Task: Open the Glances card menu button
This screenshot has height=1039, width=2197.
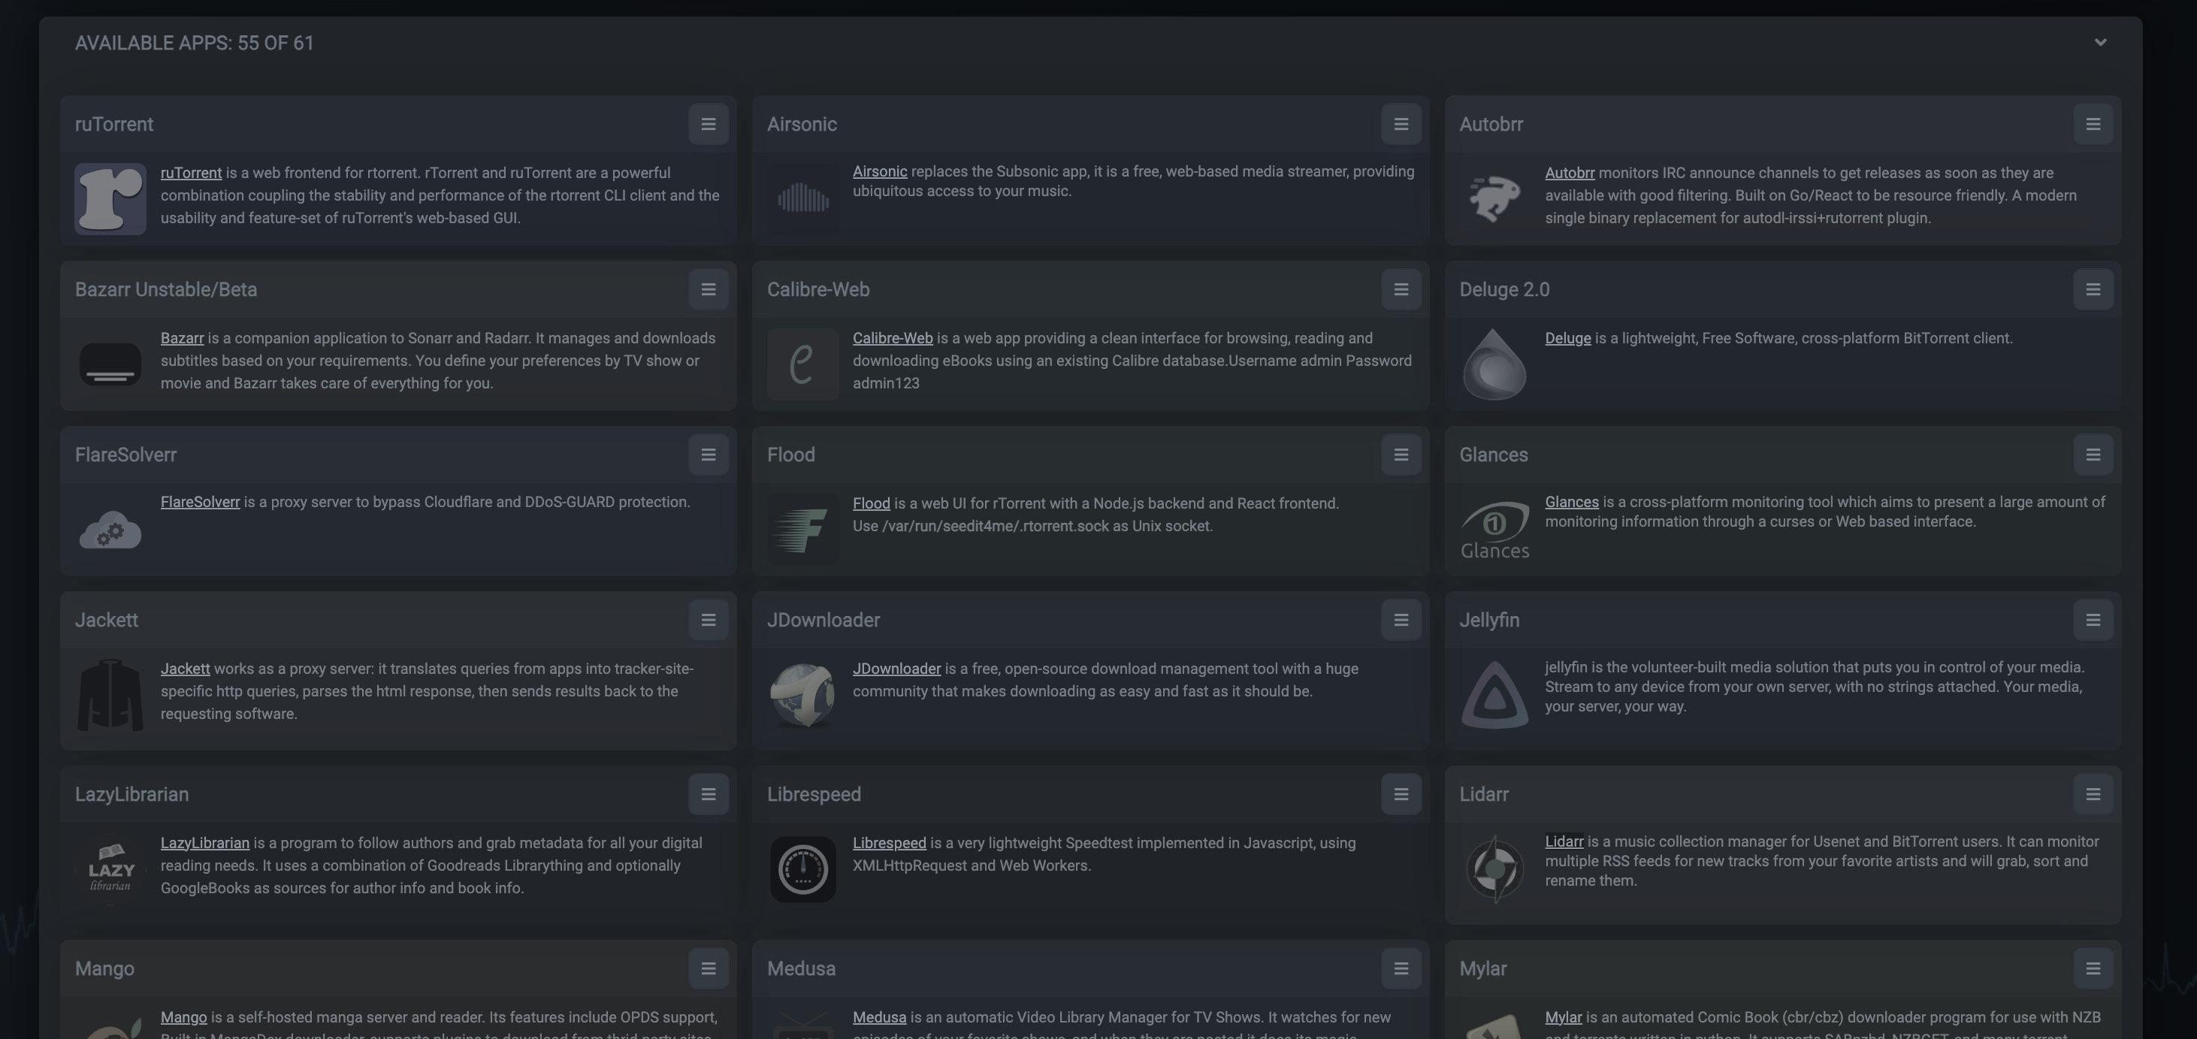Action: pos(2093,455)
